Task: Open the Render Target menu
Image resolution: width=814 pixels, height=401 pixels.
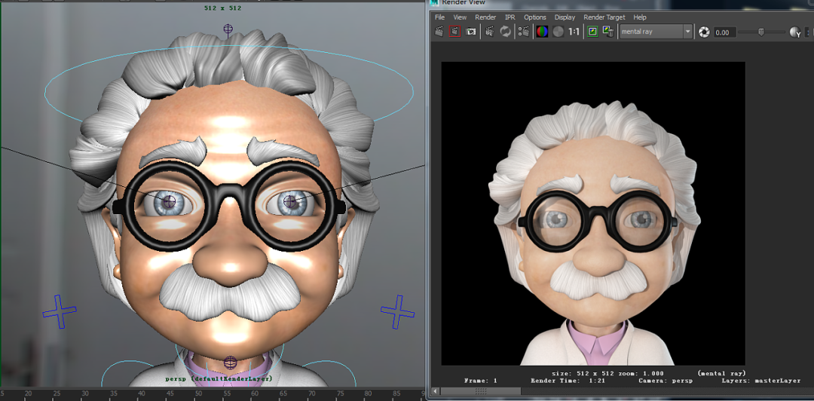Action: tap(604, 17)
